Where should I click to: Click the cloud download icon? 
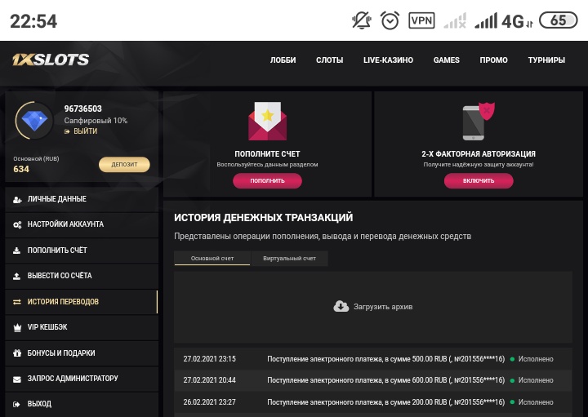341,307
